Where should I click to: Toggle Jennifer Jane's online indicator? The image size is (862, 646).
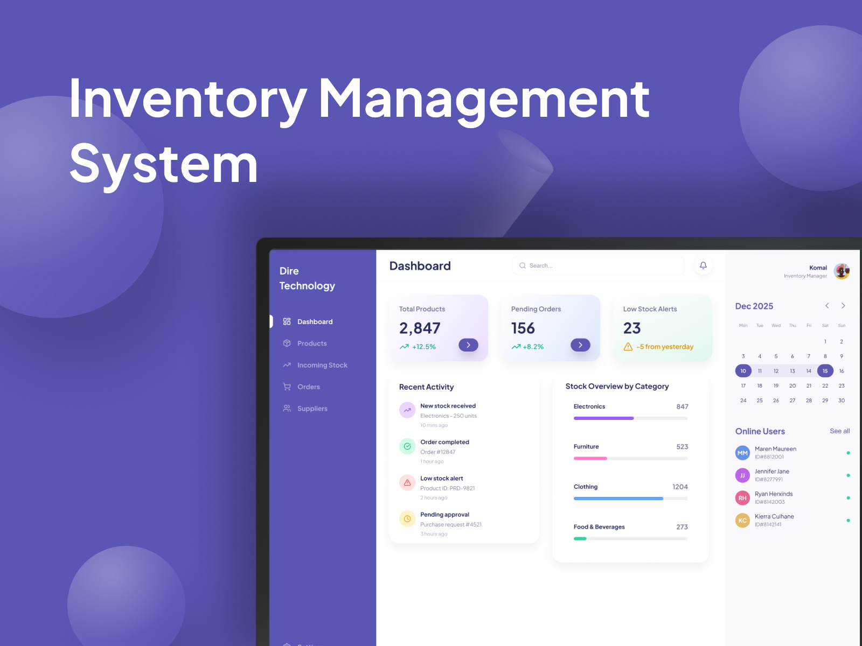click(850, 475)
